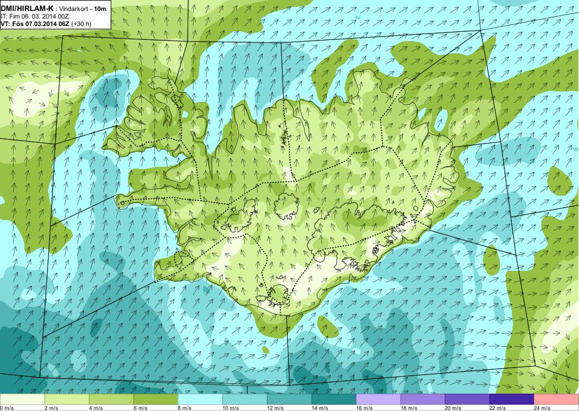The width and height of the screenshot is (579, 411).
Task: Pick the 12–14 m/s teal legend swatch
Action: 289,399
